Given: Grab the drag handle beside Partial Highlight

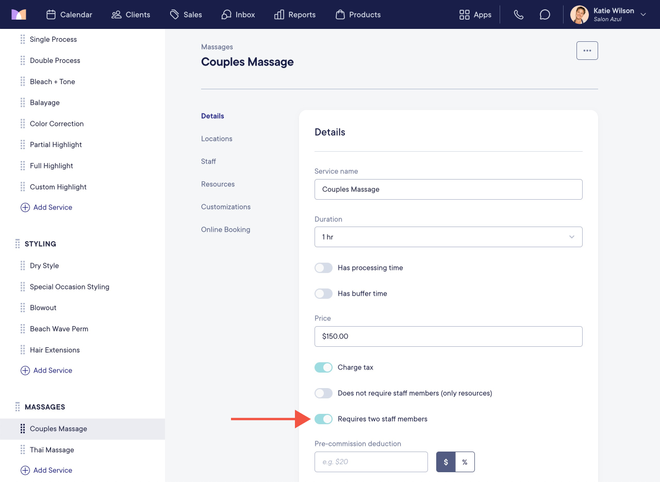Looking at the screenshot, I should click(23, 144).
